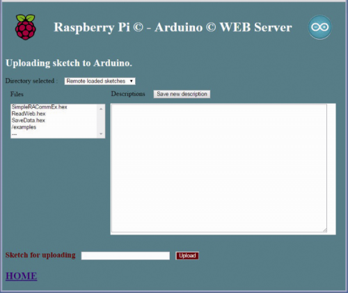Click the description textarea resize handle
348x293 pixels.
[x=325, y=230]
